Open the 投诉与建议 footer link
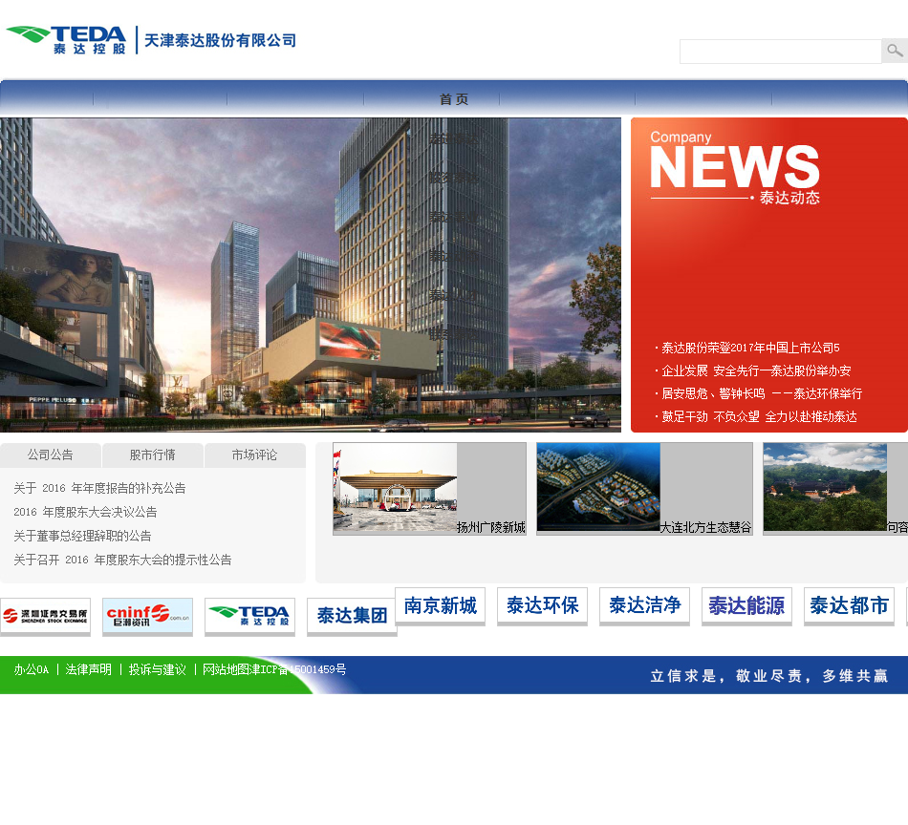The image size is (908, 825). [x=158, y=670]
